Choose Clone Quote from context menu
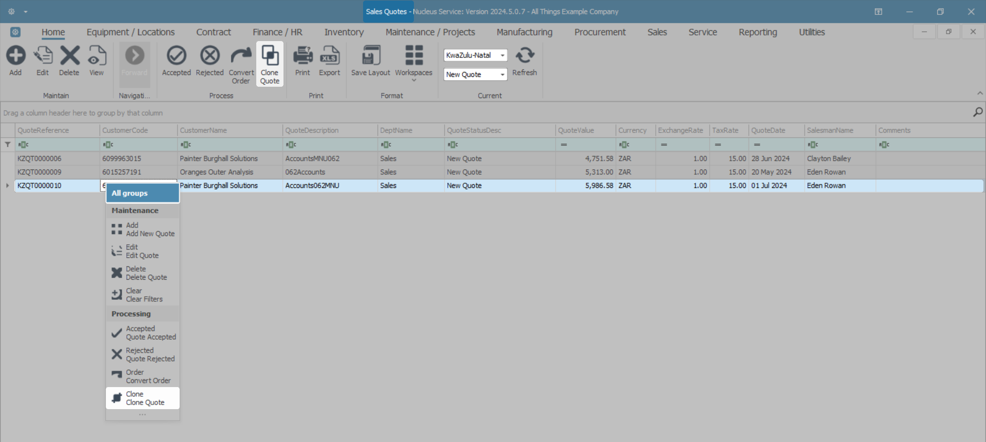Screen dimensions: 986x442 tap(143, 398)
